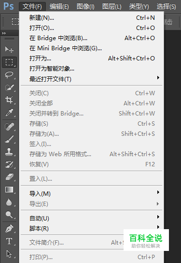Select the Gradient tool
The height and width of the screenshot is (263, 181).
(9, 190)
